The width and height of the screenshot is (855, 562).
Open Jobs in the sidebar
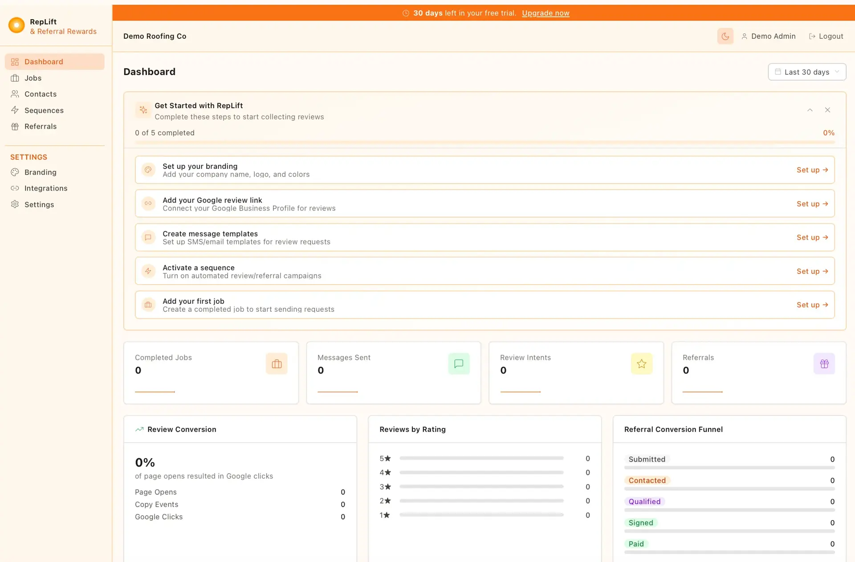coord(55,78)
